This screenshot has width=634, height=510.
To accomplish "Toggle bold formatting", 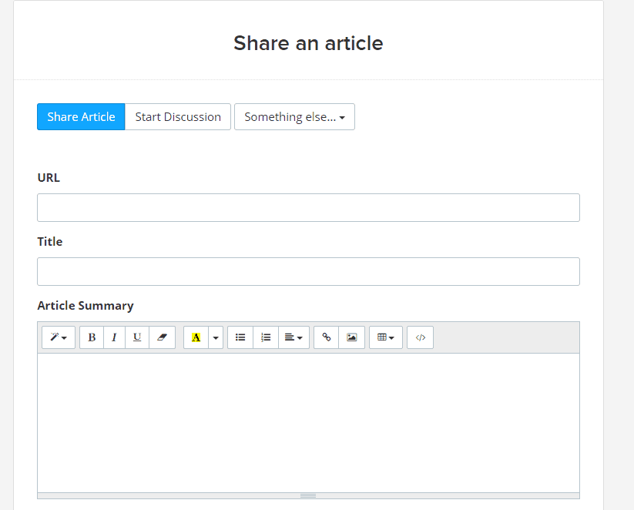I will tap(92, 337).
